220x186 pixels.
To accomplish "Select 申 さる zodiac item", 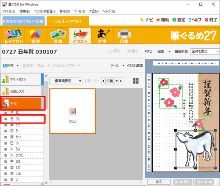I will click(22, 161).
